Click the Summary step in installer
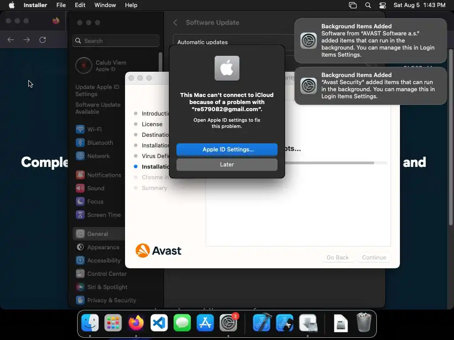The image size is (454, 340). point(154,188)
